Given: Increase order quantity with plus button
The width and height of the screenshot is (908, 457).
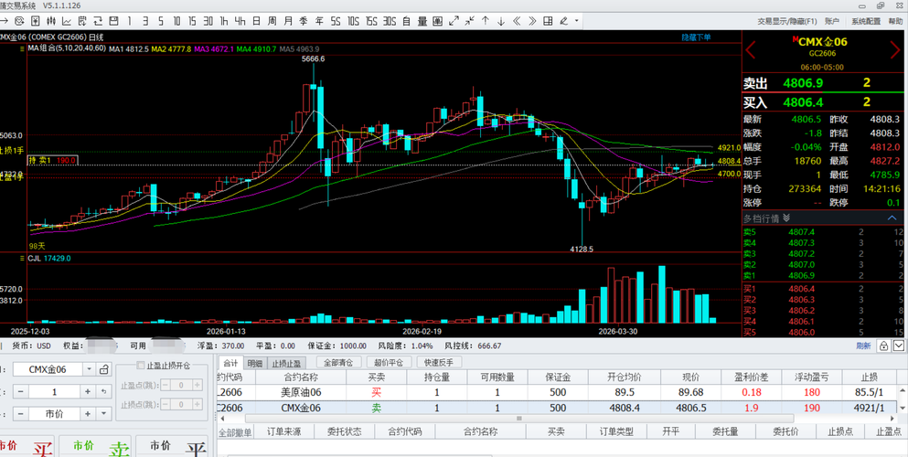Looking at the screenshot, I should (88, 391).
